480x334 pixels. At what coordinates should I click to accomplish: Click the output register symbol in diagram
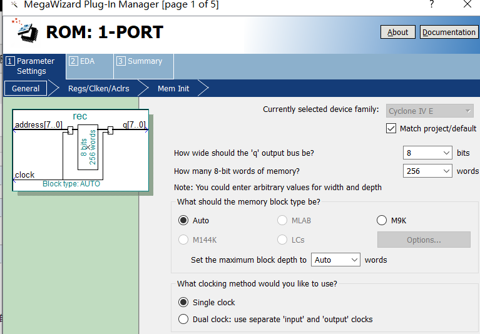[x=111, y=130]
